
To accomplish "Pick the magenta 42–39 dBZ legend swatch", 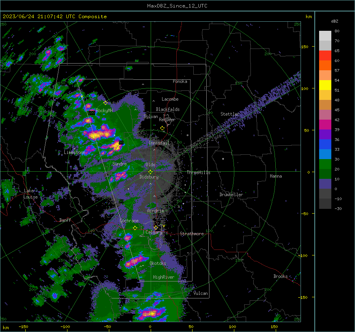I will (325, 125).
